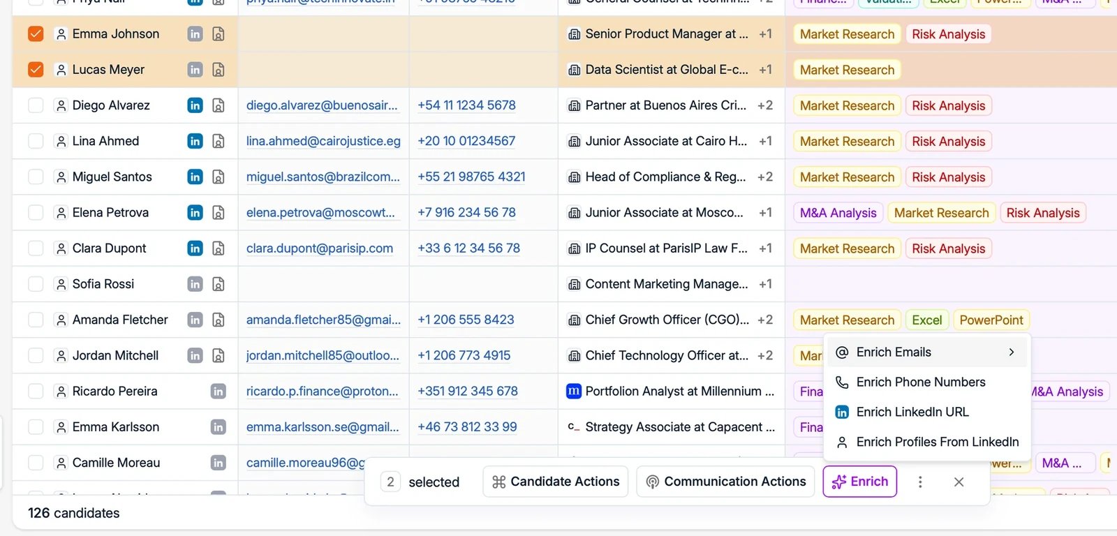Screen dimensions: 1117x536
Task: Click Jordan Mitchell's LinkedIn icon
Action: 195,356
